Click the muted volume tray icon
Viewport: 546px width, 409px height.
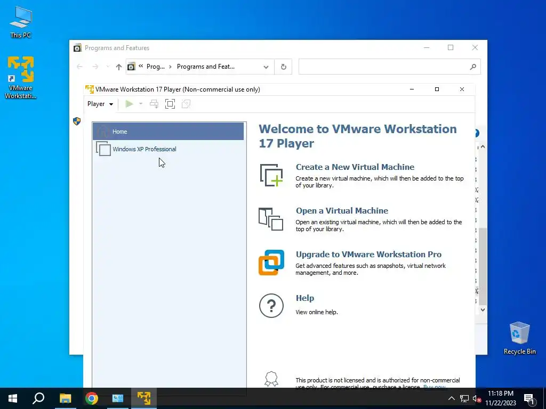click(477, 398)
